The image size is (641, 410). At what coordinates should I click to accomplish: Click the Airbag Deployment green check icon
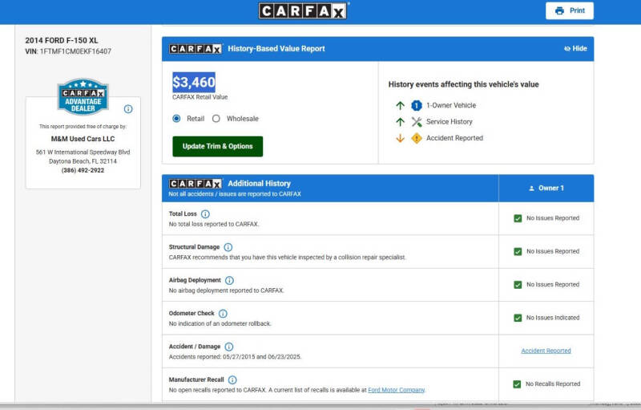pos(518,285)
